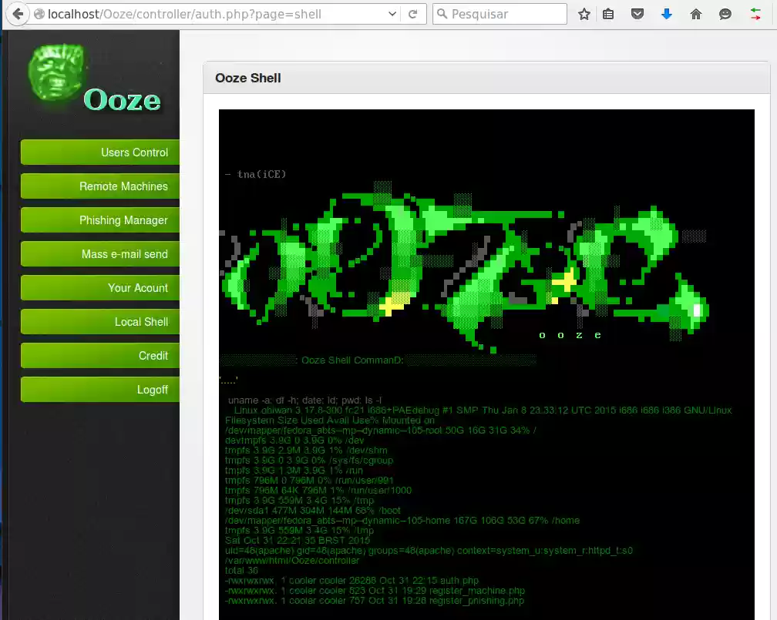Image resolution: width=777 pixels, height=620 pixels.
Task: Launch the Phishing Manager
Action: tap(99, 220)
